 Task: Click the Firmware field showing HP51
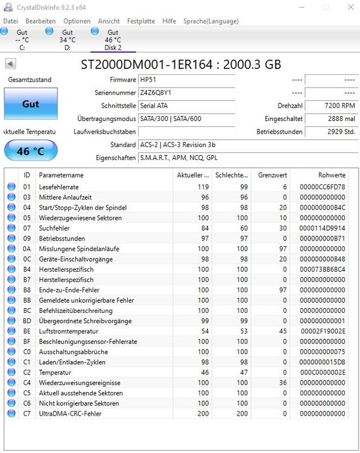tap(186, 80)
